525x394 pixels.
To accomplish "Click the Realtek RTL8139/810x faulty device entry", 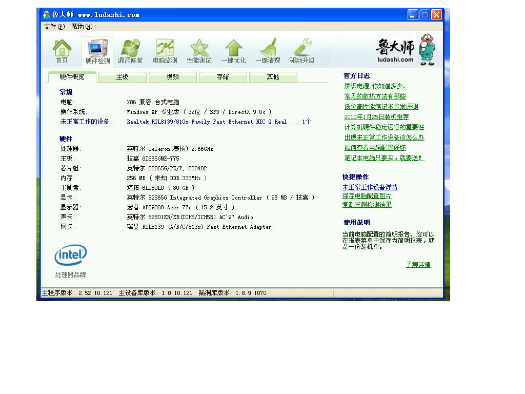I will coord(219,122).
